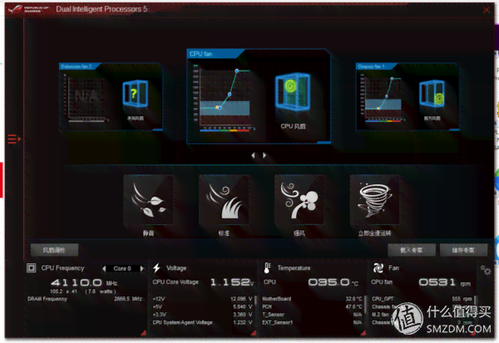Click the CPU fan curve graph
Image resolution: width=499 pixels, height=343 pixels.
click(x=225, y=97)
